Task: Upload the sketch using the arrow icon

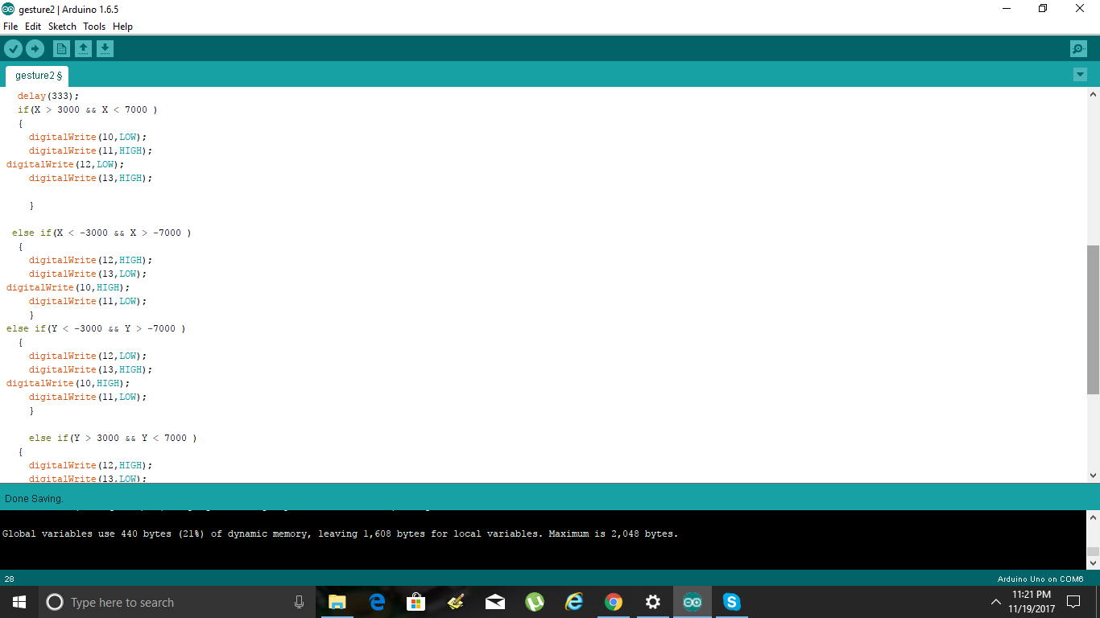Action: click(x=35, y=48)
